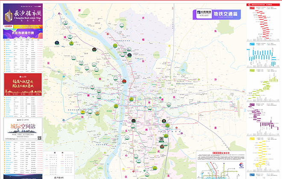
Task: Click the red 福星入湘 advertisement
Action: click(23, 84)
